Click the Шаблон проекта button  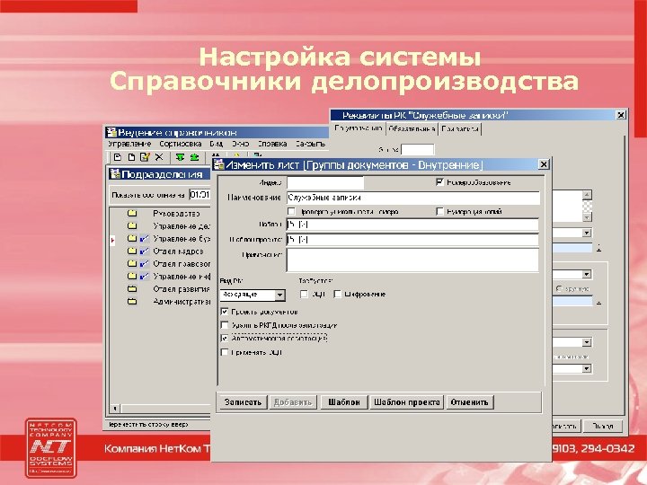[407, 402]
